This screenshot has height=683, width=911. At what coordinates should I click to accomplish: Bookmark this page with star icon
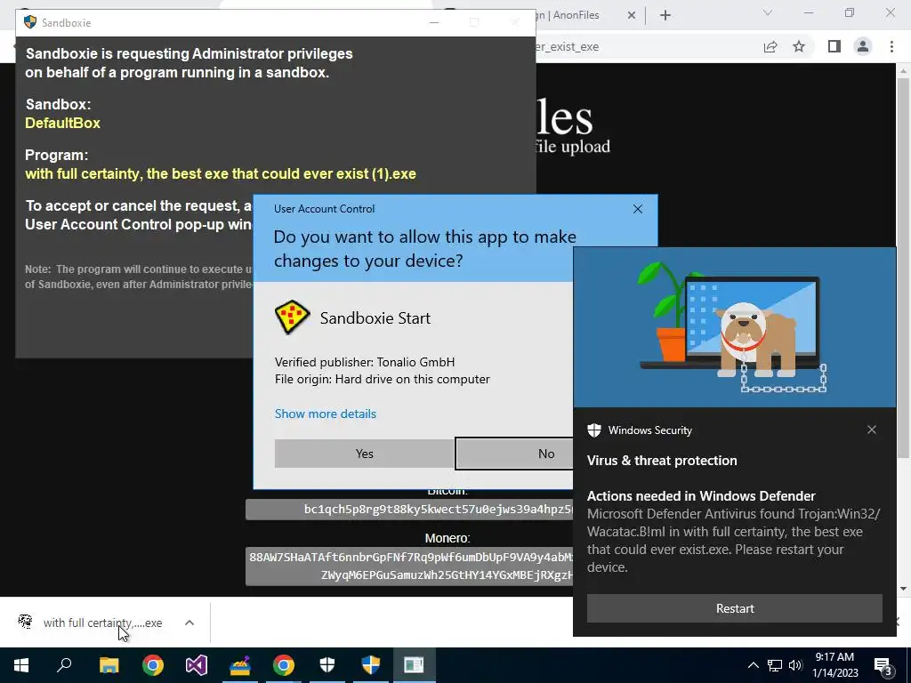pos(799,46)
